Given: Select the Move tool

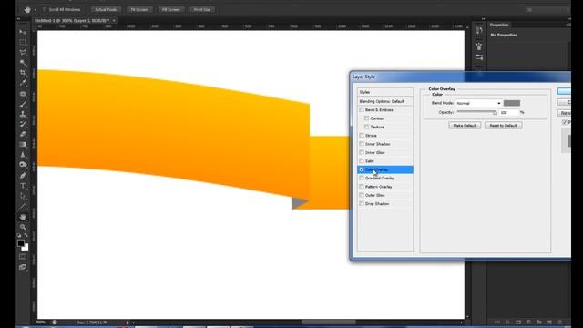Looking at the screenshot, I should pos(23,33).
